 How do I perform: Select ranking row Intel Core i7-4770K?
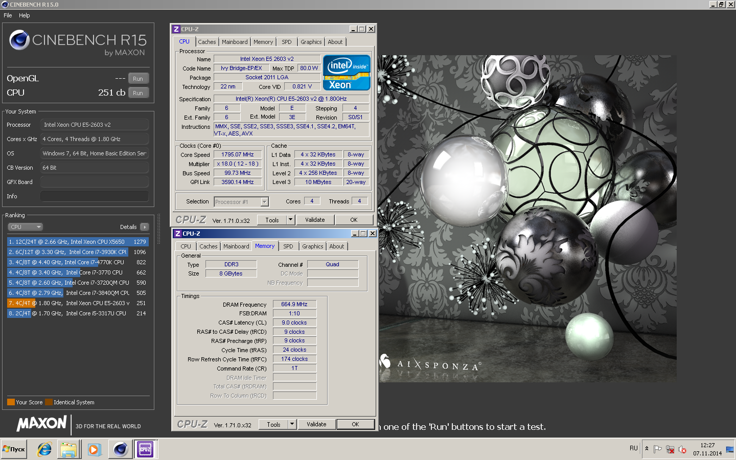click(x=78, y=262)
